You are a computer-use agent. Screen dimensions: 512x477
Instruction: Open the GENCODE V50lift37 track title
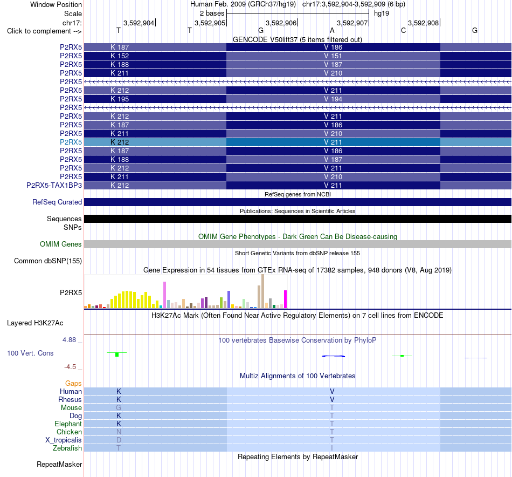297,39
